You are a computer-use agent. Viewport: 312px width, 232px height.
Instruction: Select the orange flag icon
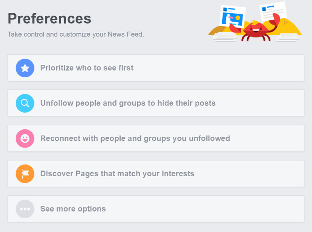[x=25, y=173]
